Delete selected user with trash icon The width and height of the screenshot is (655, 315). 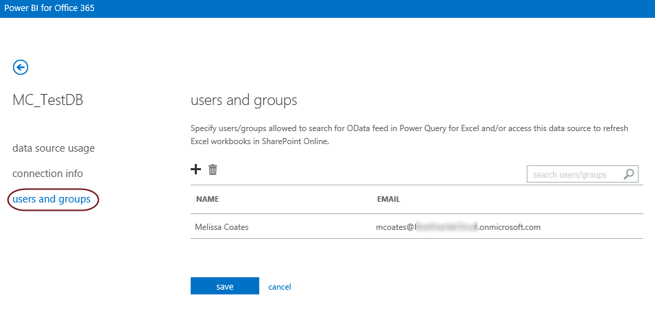(x=213, y=170)
